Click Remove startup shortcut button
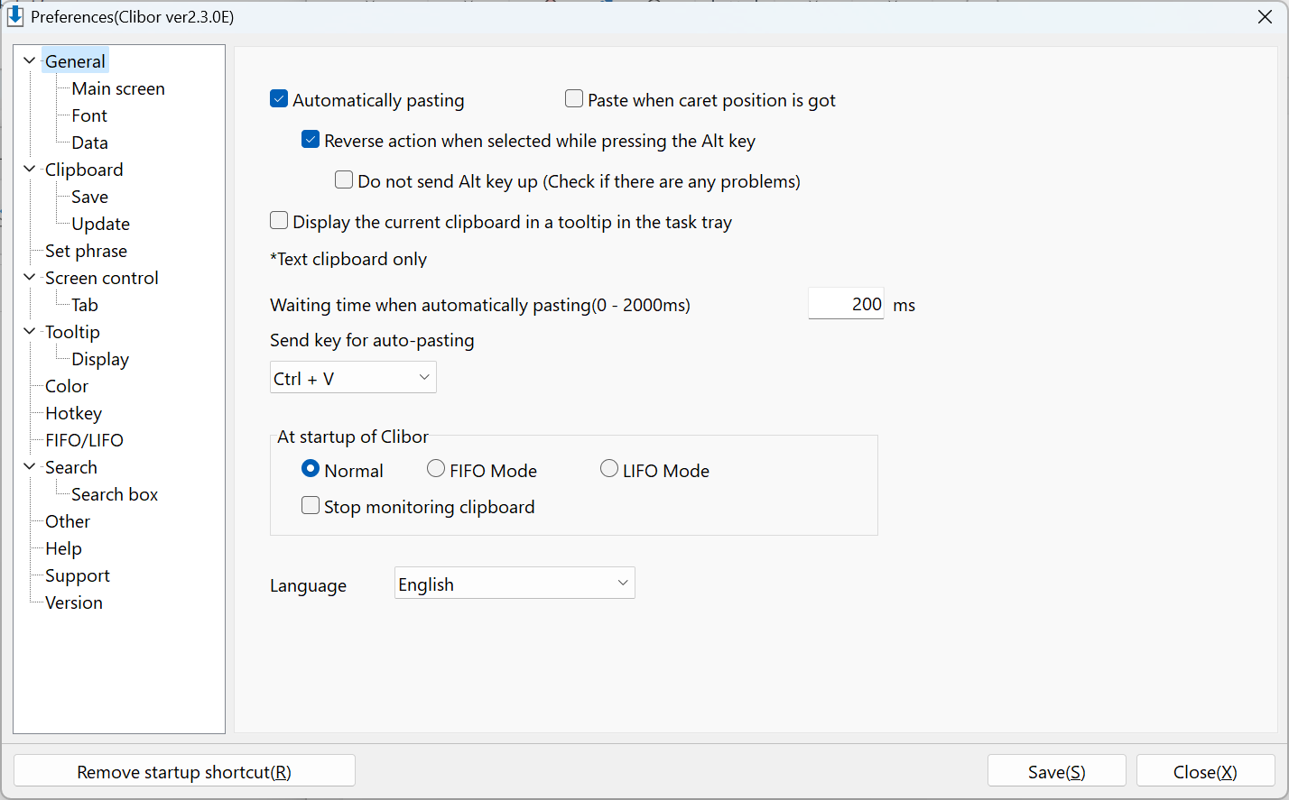 click(x=184, y=771)
